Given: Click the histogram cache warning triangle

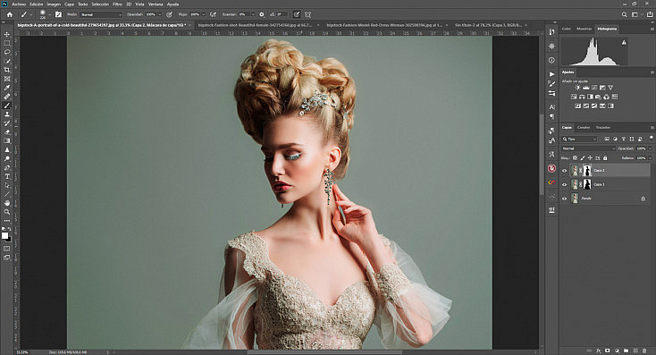Looking at the screenshot, I should point(624,42).
